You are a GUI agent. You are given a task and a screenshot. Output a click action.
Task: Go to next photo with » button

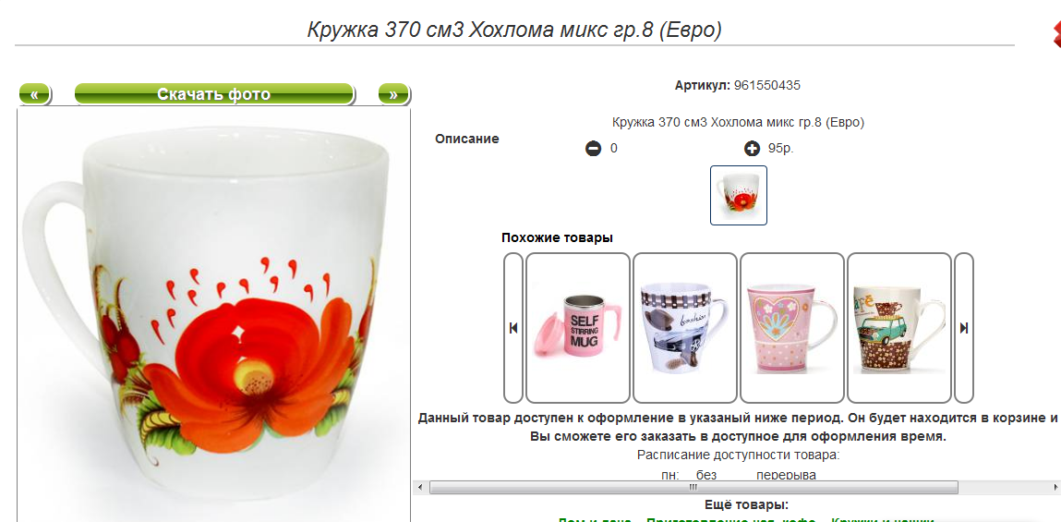tap(393, 94)
